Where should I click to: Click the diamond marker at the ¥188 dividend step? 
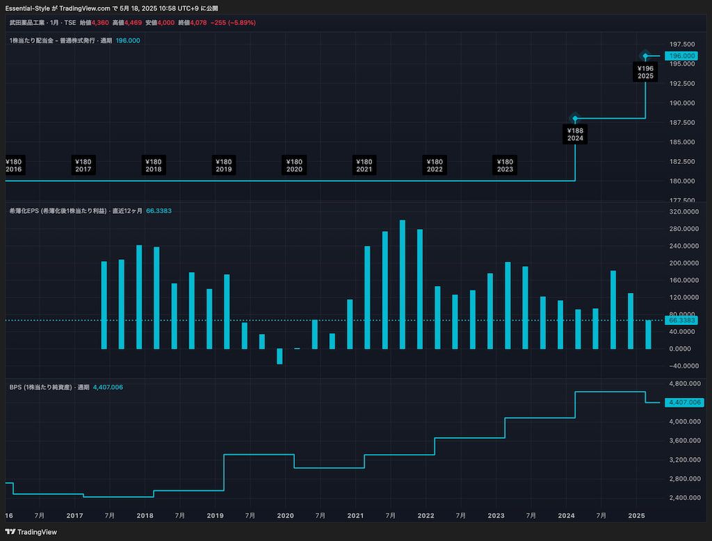click(575, 119)
